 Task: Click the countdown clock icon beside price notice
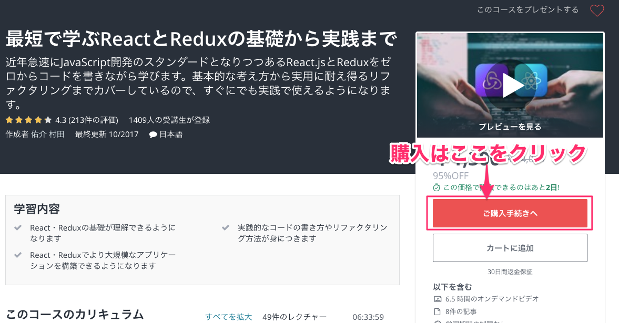click(436, 187)
